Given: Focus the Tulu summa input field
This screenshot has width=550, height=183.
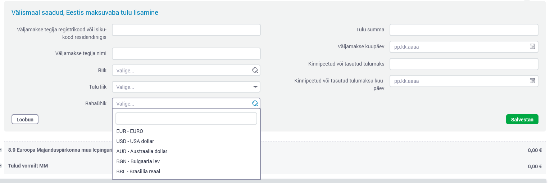Looking at the screenshot, I should (464, 30).
